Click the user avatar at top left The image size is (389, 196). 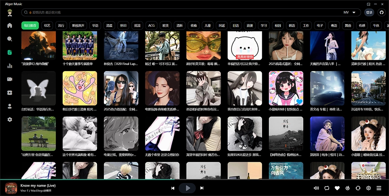click(x=10, y=12)
